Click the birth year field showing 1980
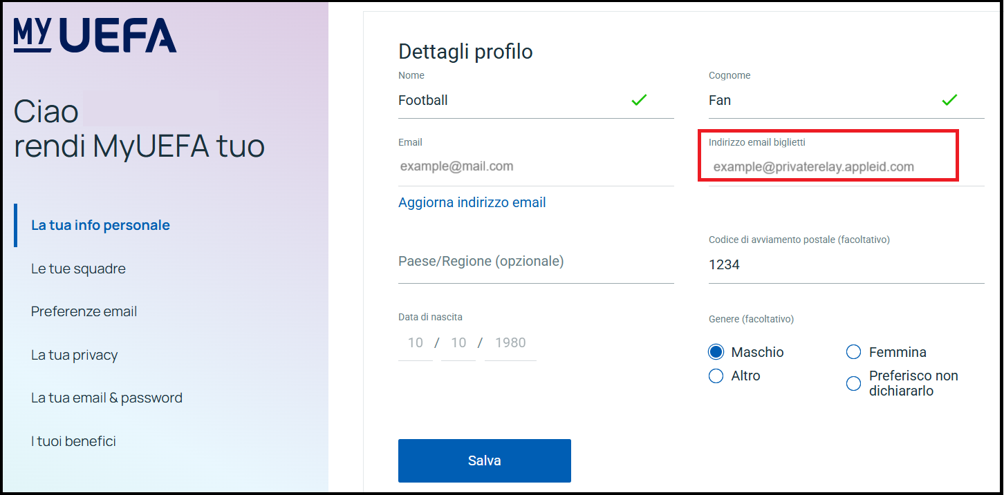 [510, 342]
